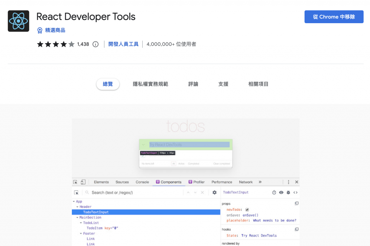Switch to the Sources DevTools tab
This screenshot has height=246, width=370.
pos(122,182)
